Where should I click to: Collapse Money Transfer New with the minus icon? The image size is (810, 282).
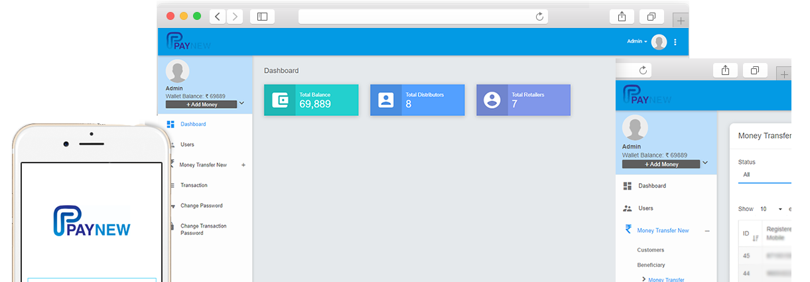[707, 231]
